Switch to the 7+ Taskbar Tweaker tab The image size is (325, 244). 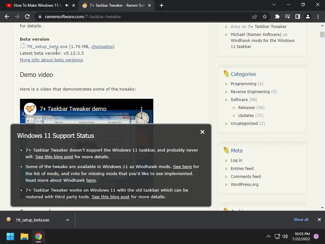click(116, 5)
